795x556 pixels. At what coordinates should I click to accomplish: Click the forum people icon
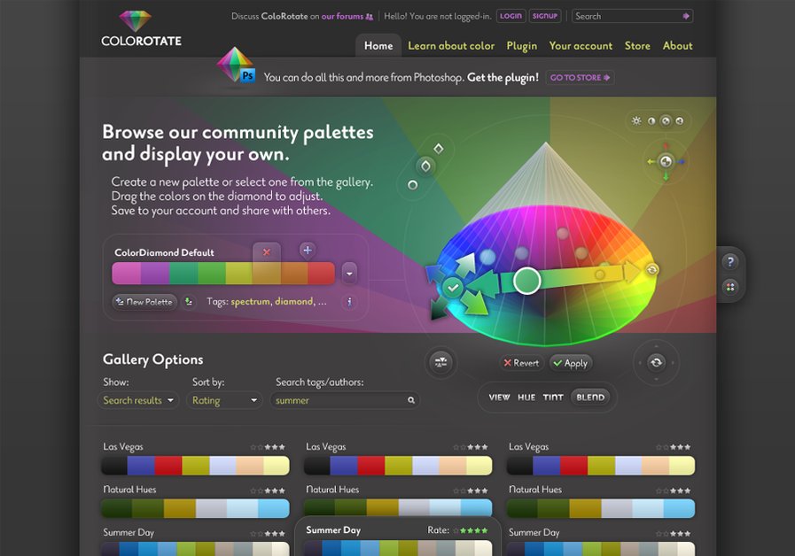coord(369,17)
